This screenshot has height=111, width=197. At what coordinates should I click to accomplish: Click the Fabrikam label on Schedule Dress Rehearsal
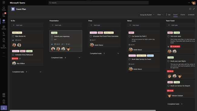tap(16, 51)
